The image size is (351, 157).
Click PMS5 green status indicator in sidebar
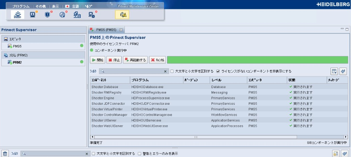82,46
